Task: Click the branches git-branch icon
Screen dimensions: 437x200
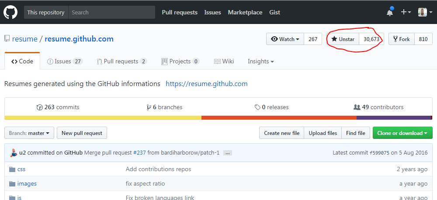Action: pyautogui.click(x=149, y=107)
